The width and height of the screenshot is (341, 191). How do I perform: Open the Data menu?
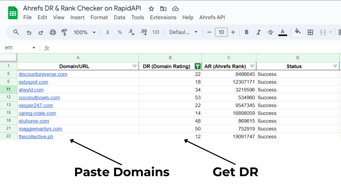point(119,17)
